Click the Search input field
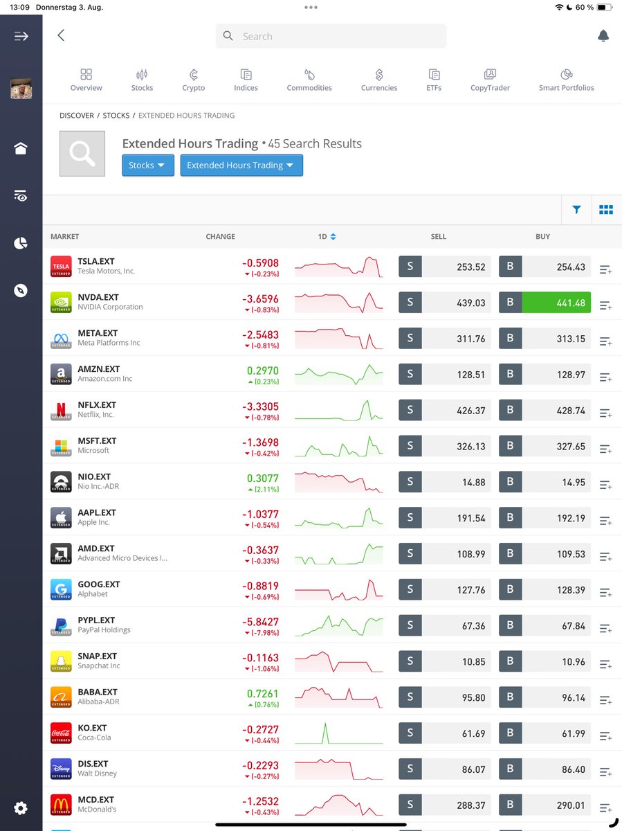The image size is (622, 831). click(x=331, y=36)
